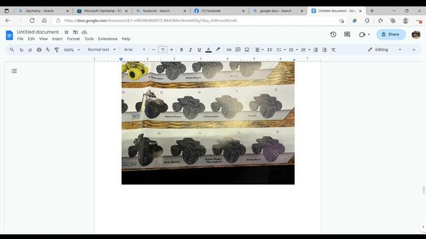This screenshot has width=426, height=239.
Task: Click the Share button
Action: tap(391, 35)
